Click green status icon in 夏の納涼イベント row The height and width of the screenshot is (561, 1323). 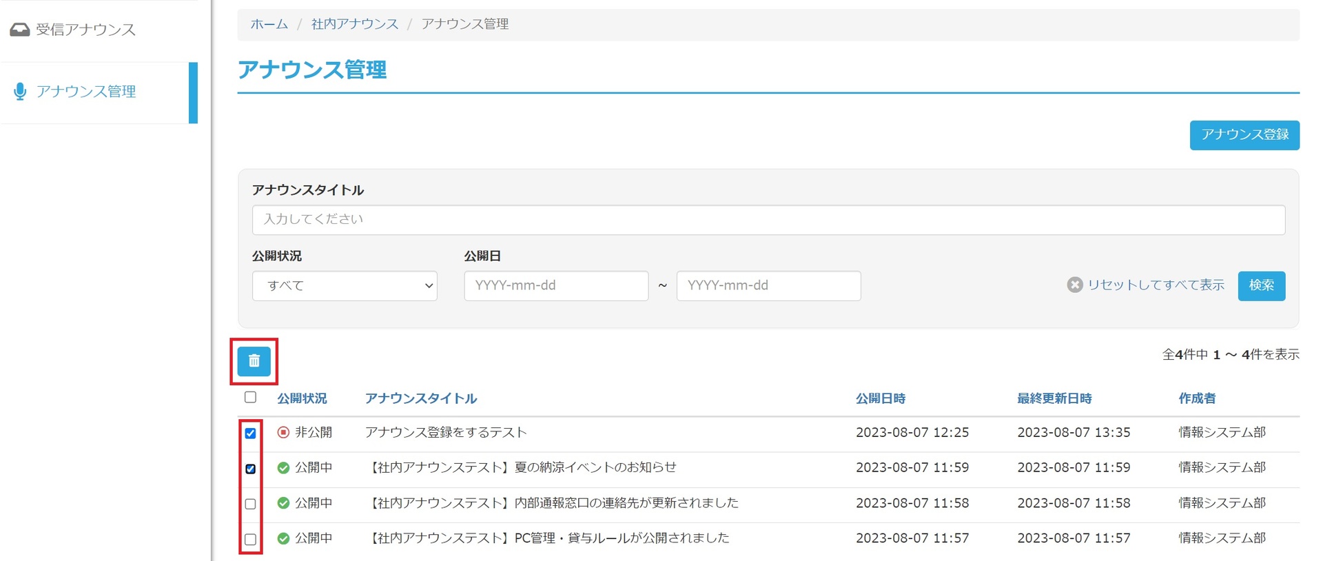(283, 468)
